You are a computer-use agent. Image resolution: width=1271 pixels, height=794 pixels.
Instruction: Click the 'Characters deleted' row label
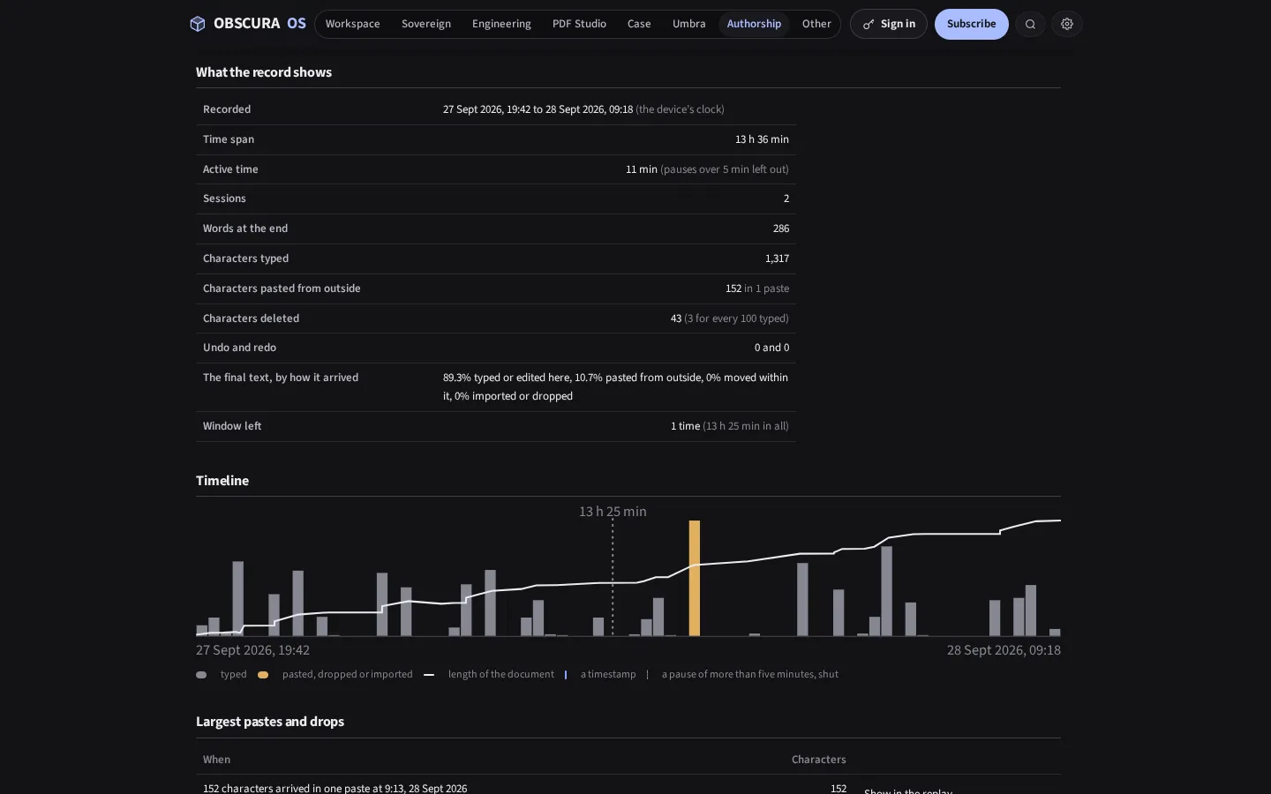point(251,318)
